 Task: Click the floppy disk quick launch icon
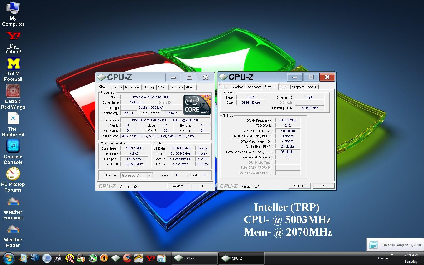[162, 258]
